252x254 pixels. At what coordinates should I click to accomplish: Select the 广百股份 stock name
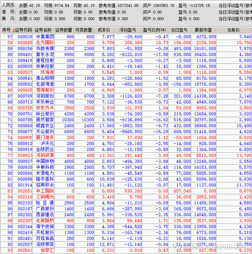coord(45,209)
